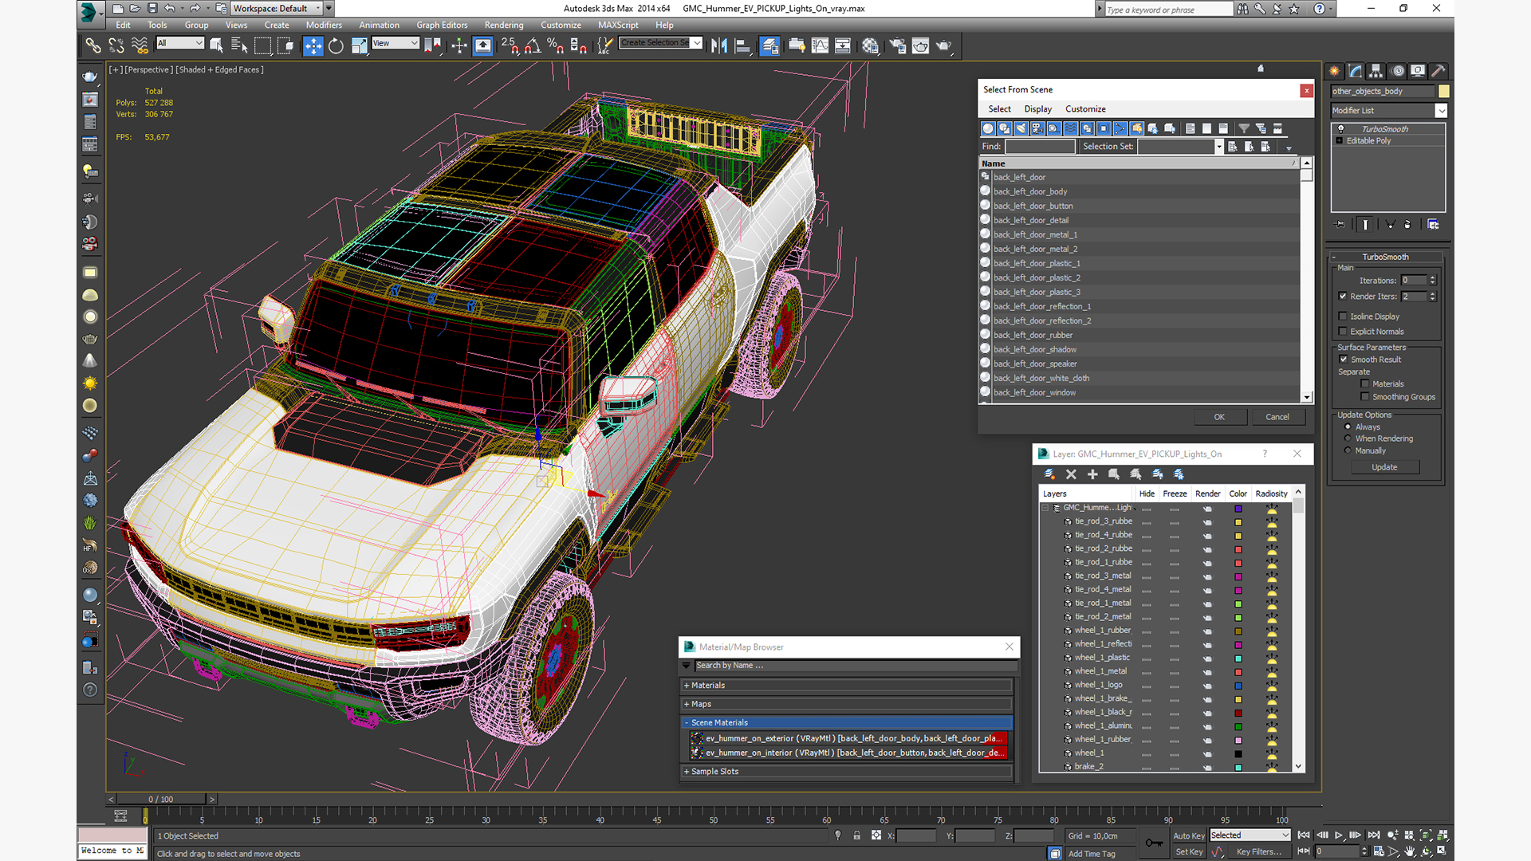The width and height of the screenshot is (1531, 861).
Task: Click the Pin Stack icon
Action: 1340,225
